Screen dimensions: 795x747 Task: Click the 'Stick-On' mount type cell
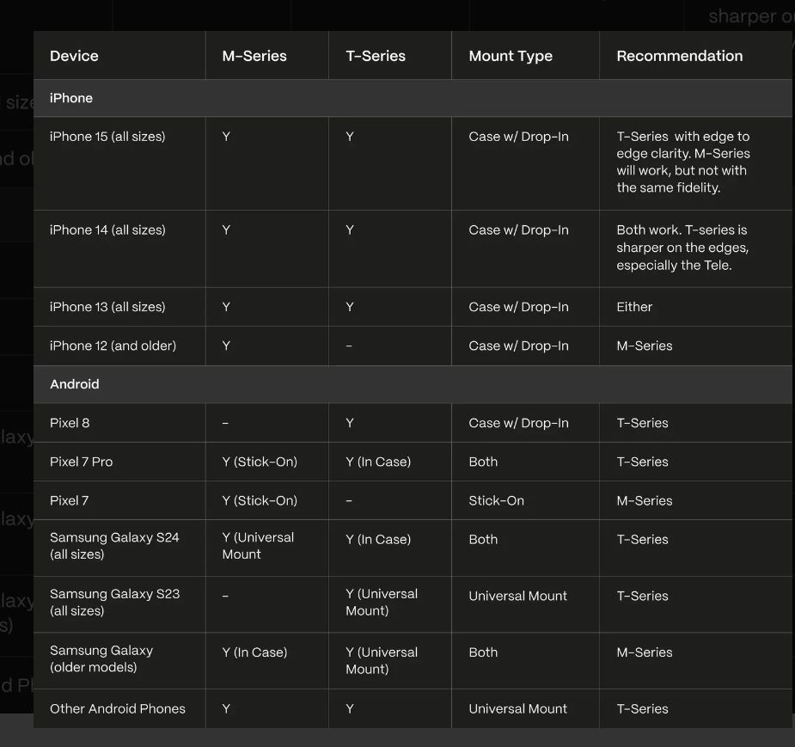coord(496,500)
